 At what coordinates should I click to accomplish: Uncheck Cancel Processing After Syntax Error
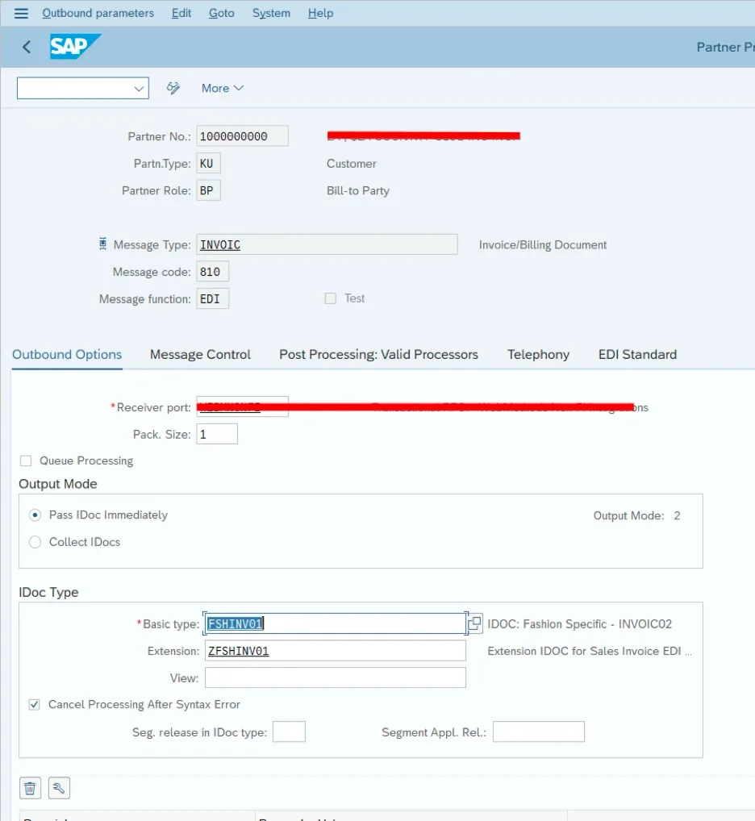[34, 704]
